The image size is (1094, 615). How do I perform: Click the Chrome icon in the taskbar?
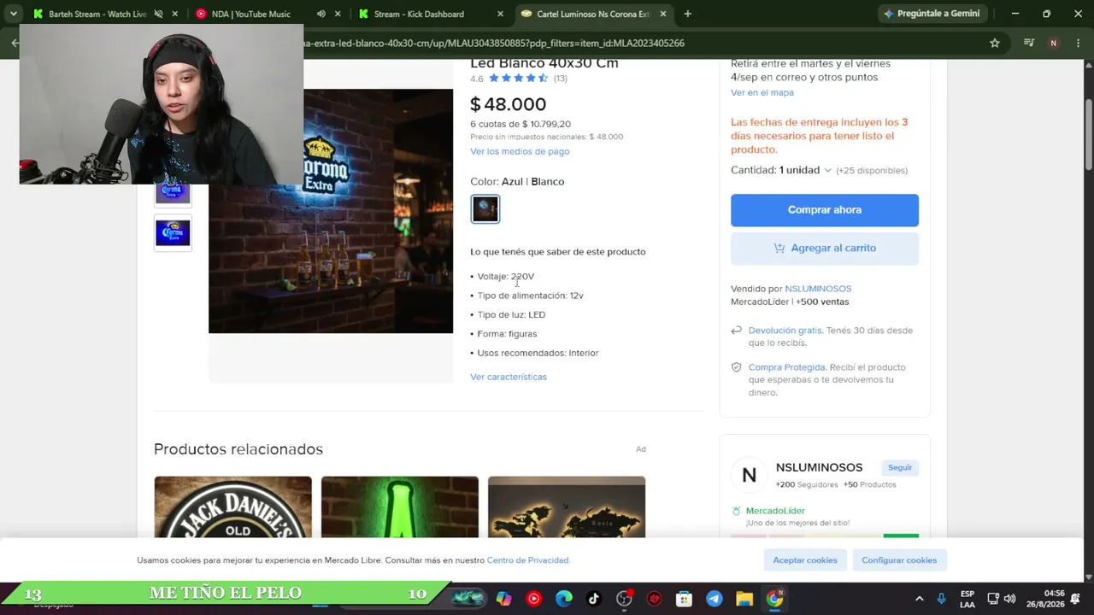tap(774, 599)
